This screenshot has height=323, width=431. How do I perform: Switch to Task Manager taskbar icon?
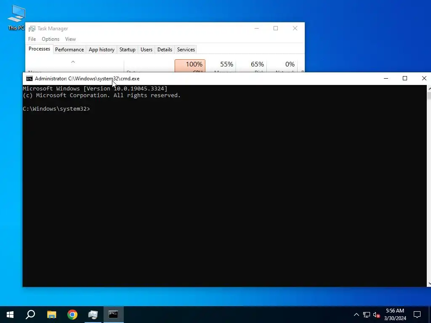[x=93, y=315]
